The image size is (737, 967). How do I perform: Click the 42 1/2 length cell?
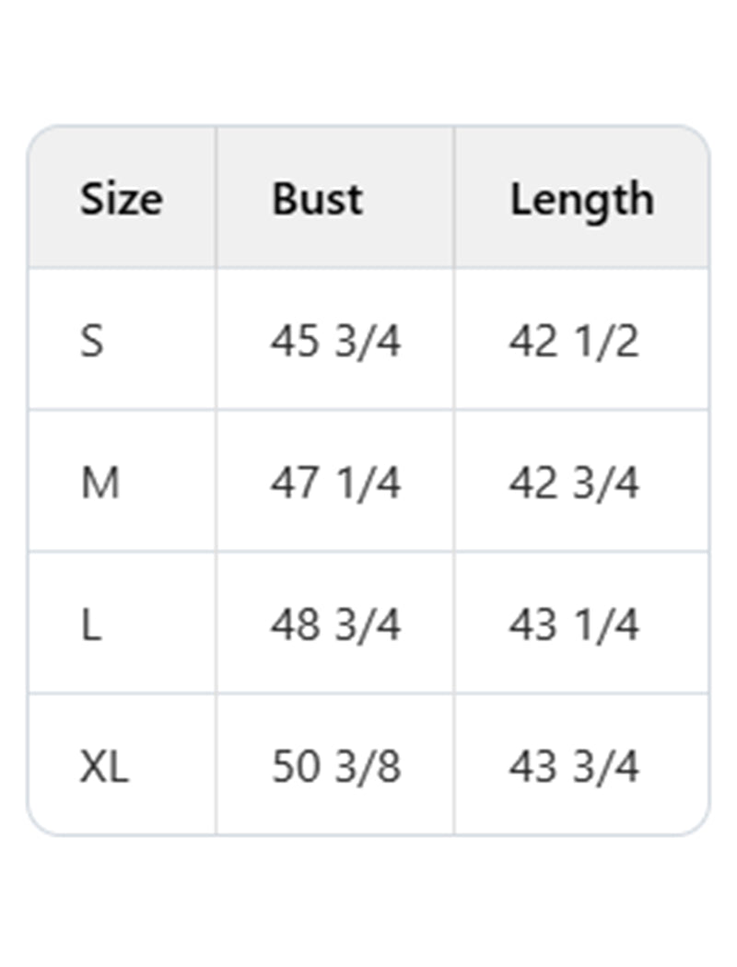click(573, 342)
